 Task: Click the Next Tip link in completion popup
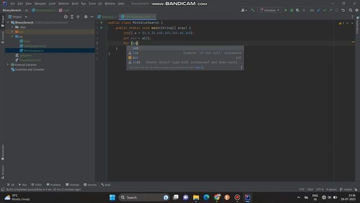(x=200, y=68)
